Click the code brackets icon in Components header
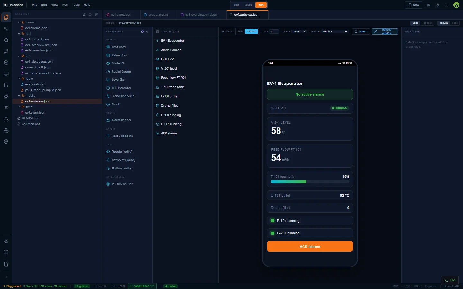 tap(148, 31)
